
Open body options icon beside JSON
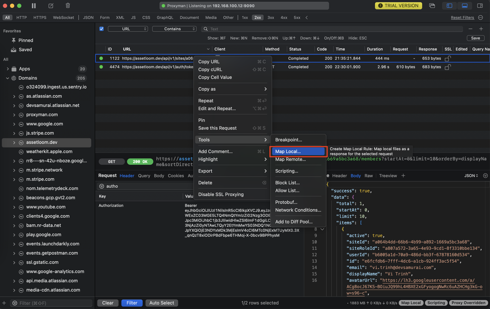485,175
